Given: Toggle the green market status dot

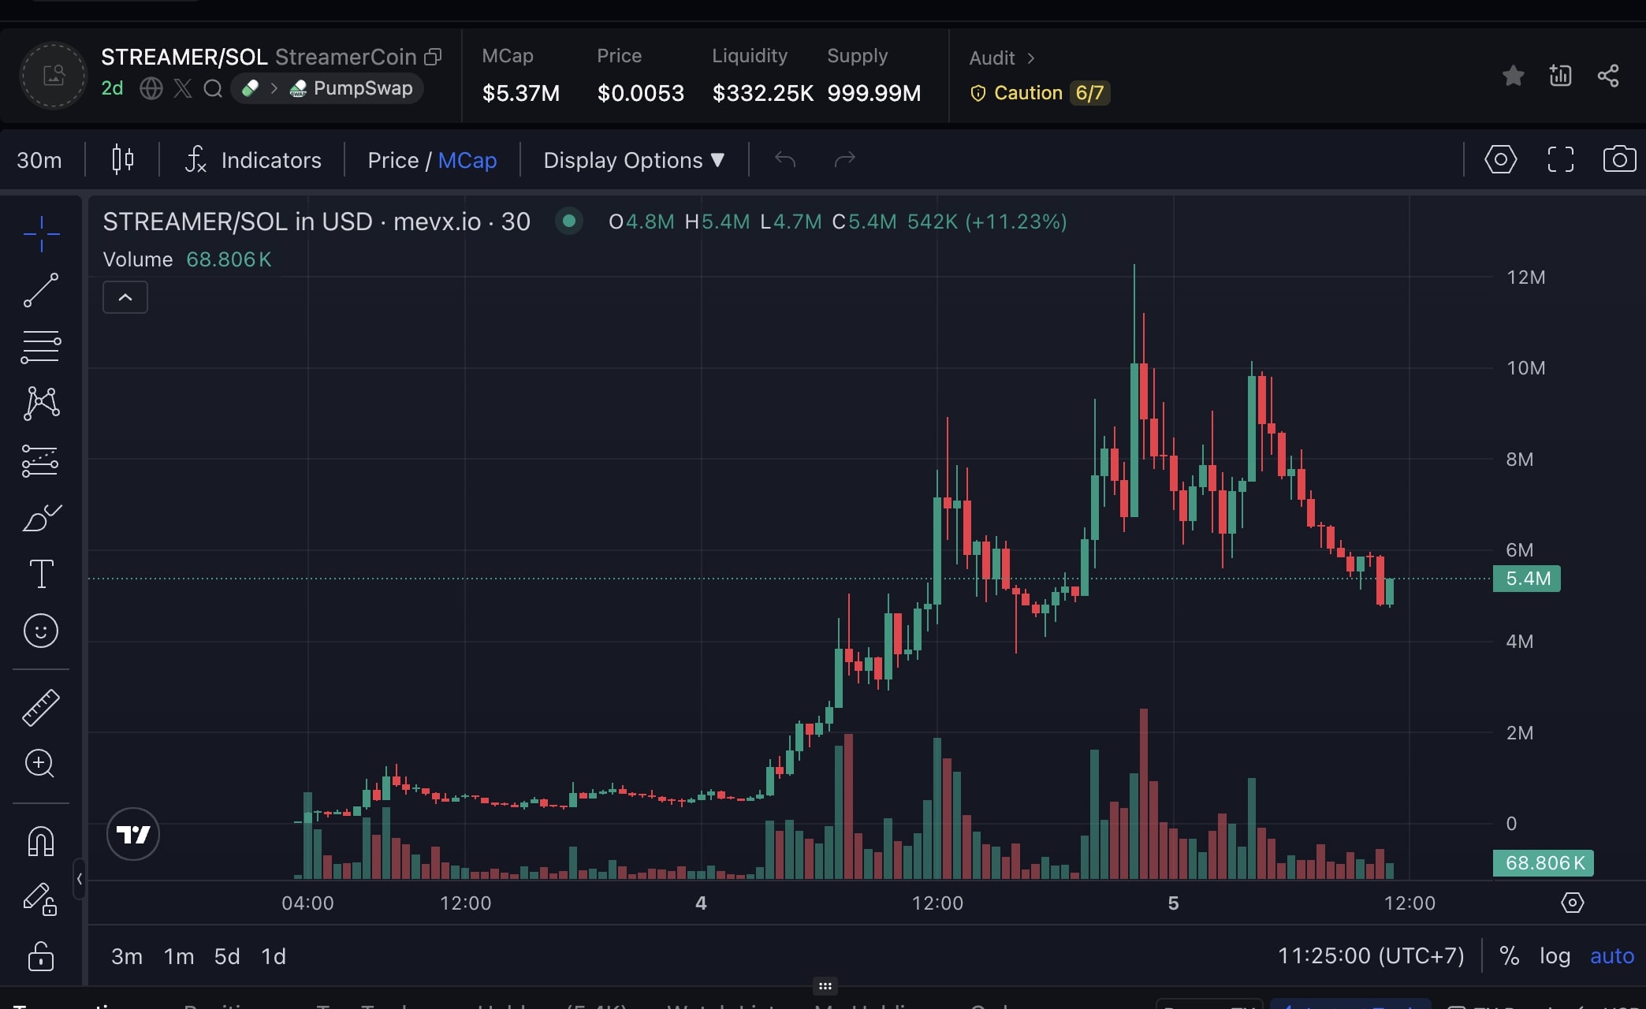Looking at the screenshot, I should click(569, 222).
